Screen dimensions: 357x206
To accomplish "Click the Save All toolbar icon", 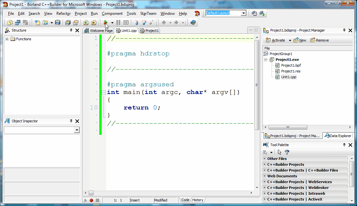I will [x=68, y=23].
